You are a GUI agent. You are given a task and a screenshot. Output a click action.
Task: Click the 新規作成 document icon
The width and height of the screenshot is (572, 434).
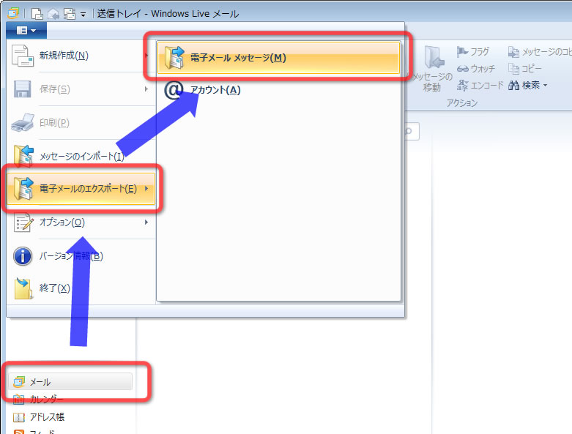coord(22,56)
